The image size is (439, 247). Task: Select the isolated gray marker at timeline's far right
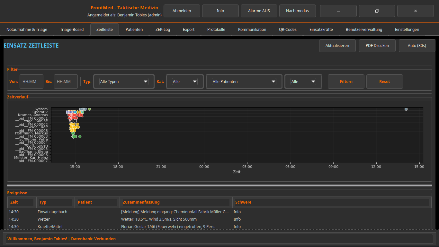(x=406, y=109)
